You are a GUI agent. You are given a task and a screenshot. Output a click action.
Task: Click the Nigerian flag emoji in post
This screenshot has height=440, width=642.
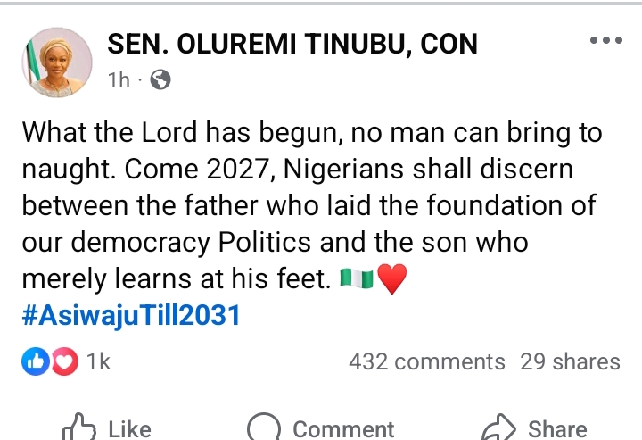point(357,280)
